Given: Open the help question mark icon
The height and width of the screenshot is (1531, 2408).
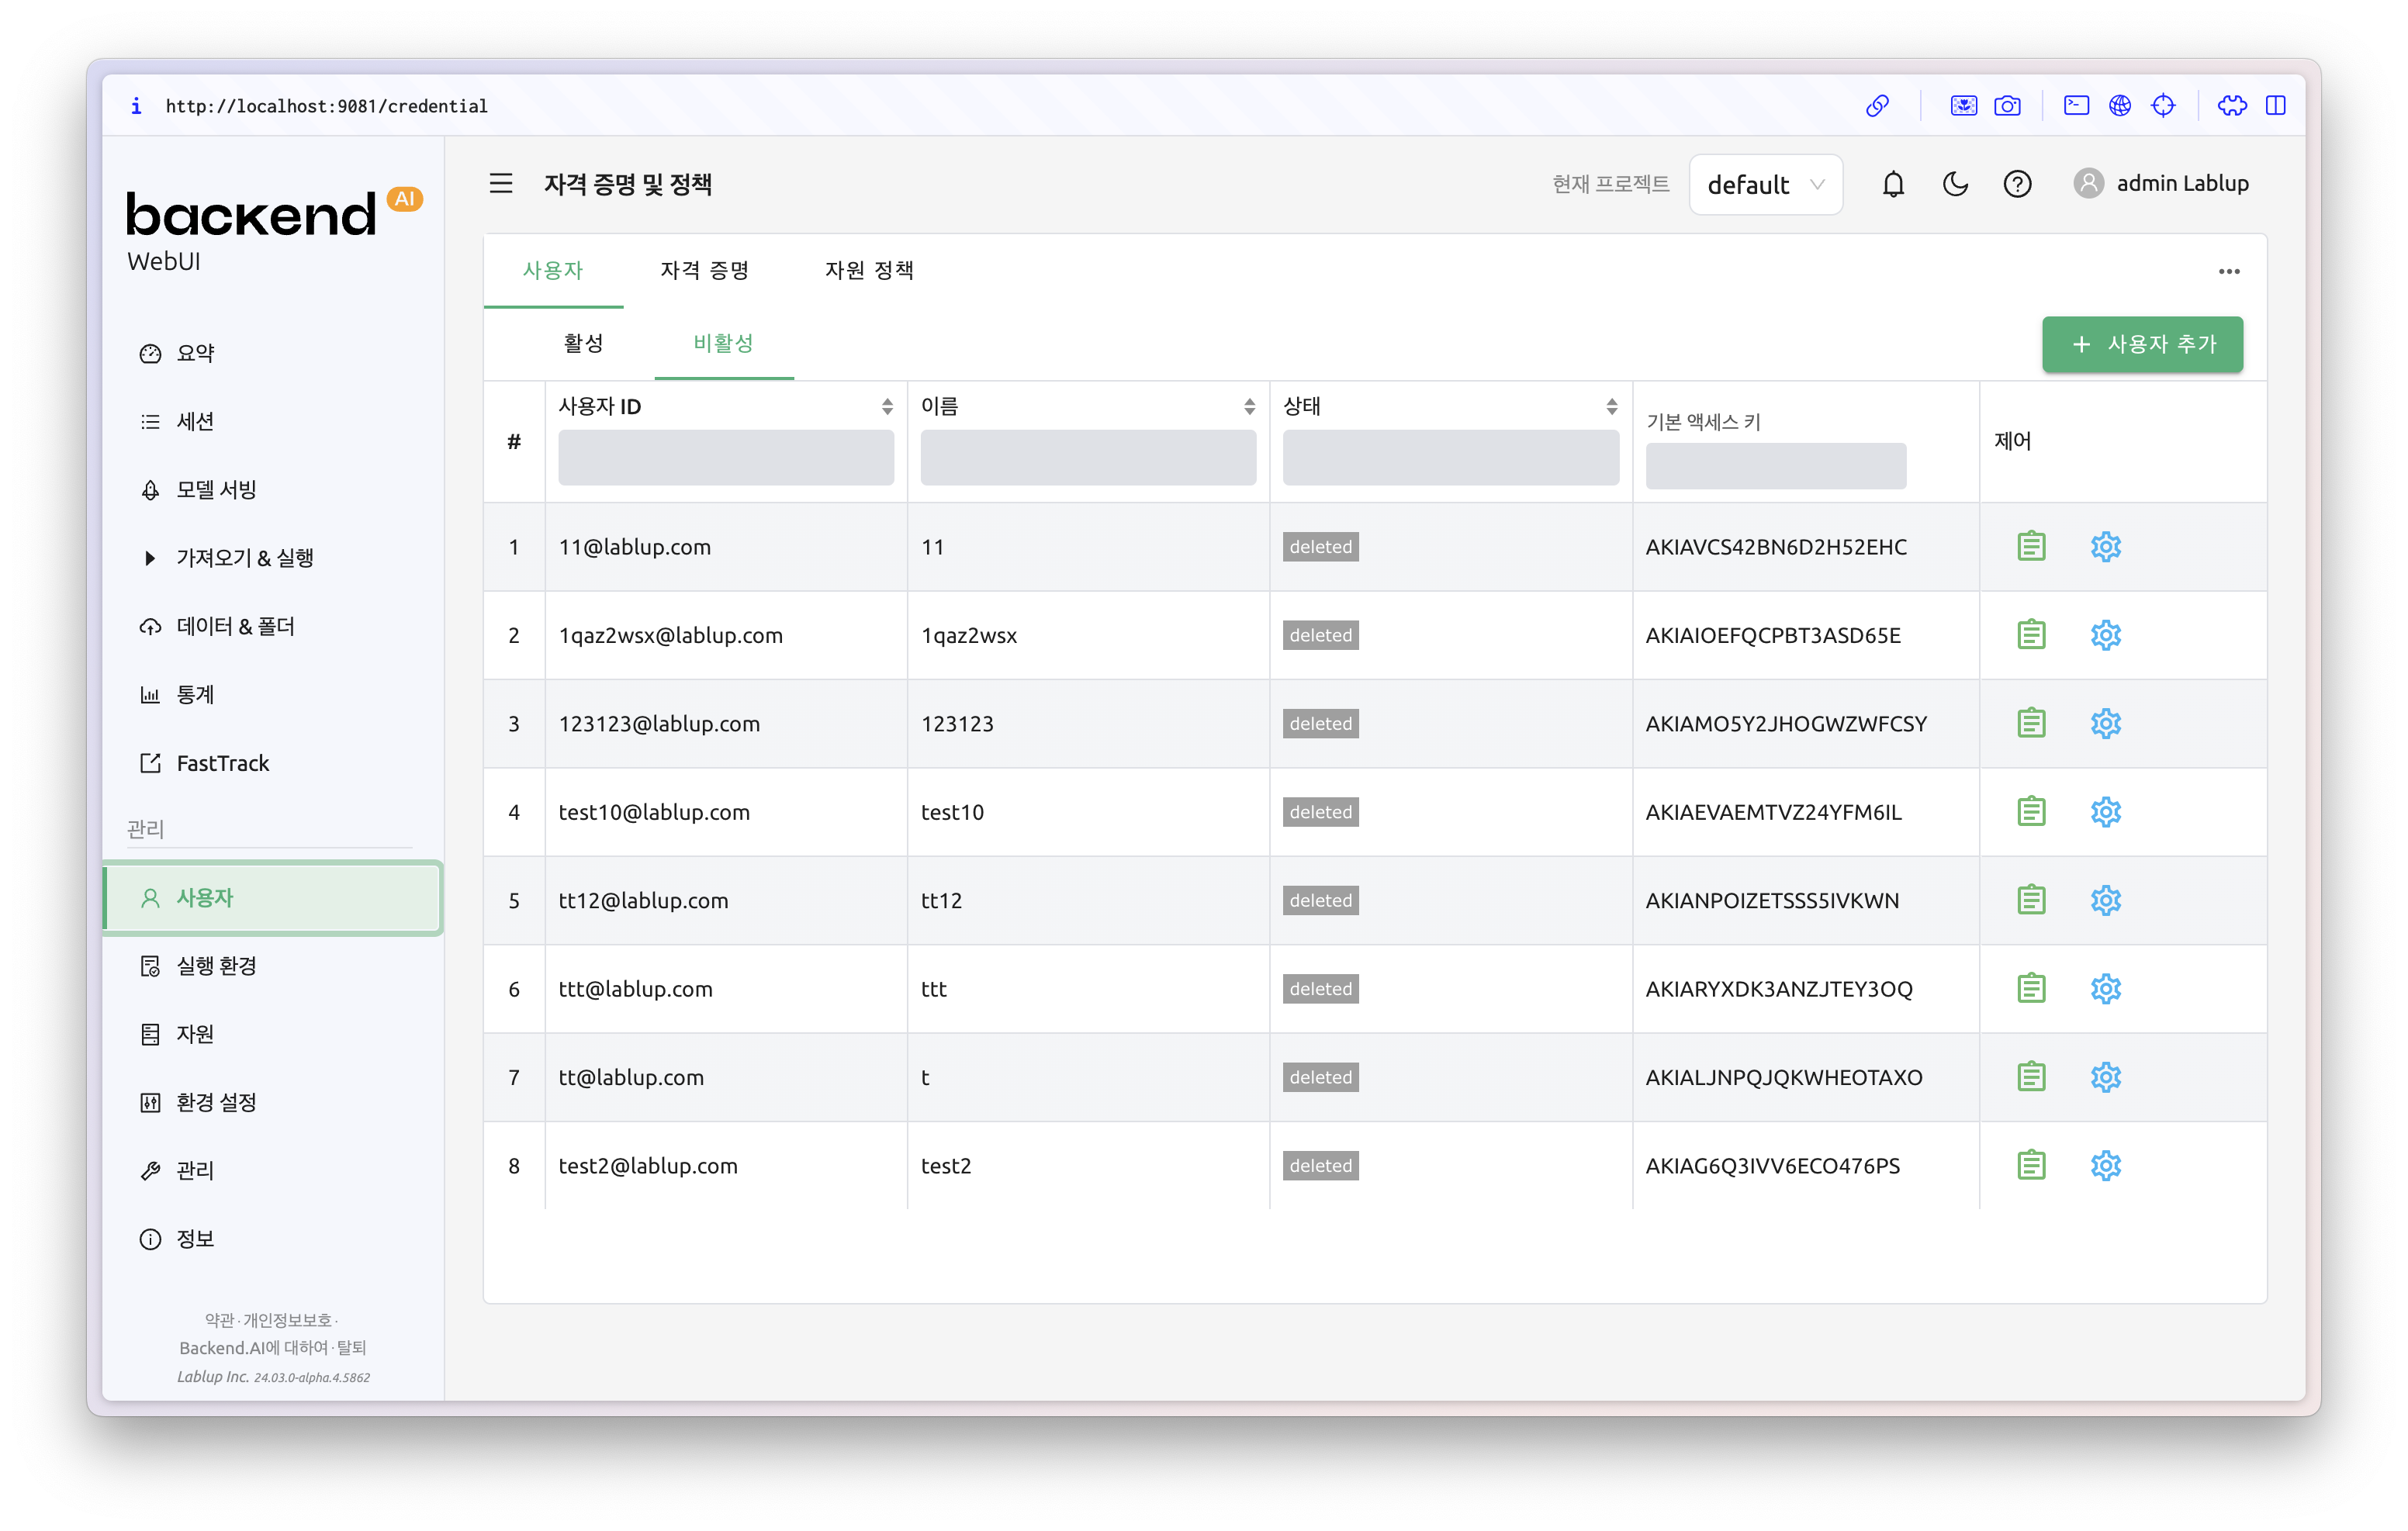Looking at the screenshot, I should (x=2017, y=184).
